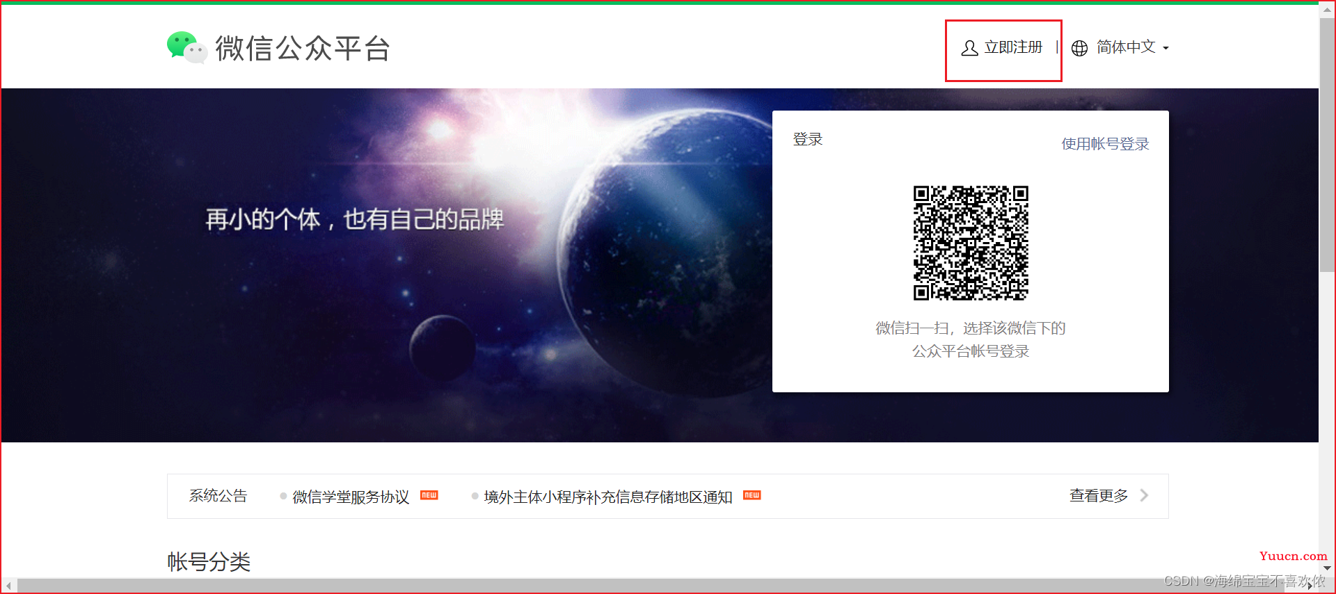Viewport: 1336px width, 594px height.
Task: Click NEW badge after 微信学堂服务协议
Action: pyautogui.click(x=429, y=495)
